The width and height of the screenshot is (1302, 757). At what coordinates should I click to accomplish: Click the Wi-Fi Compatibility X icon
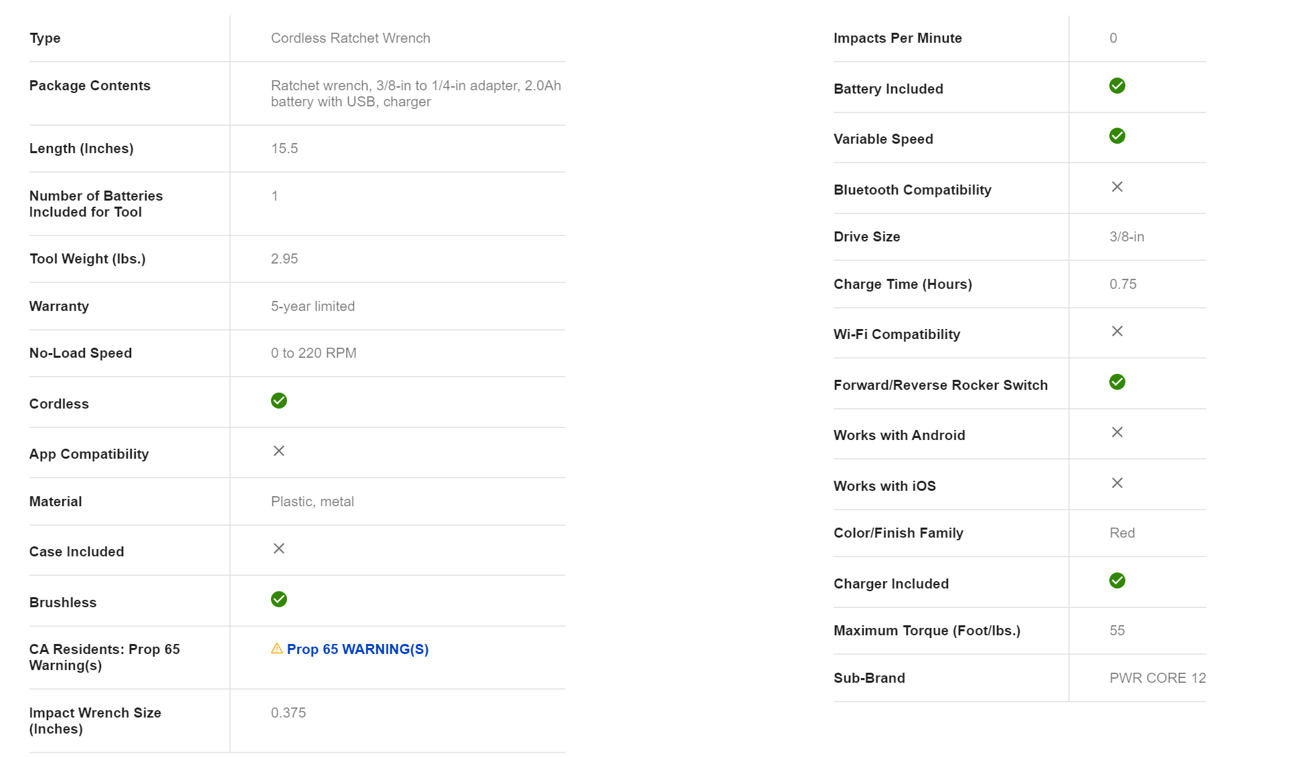1117,331
